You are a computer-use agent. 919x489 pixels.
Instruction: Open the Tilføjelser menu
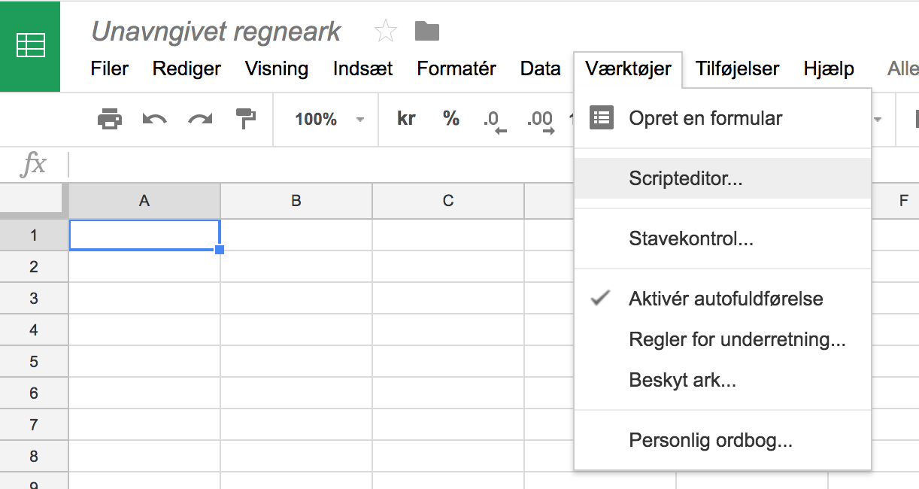(x=737, y=69)
